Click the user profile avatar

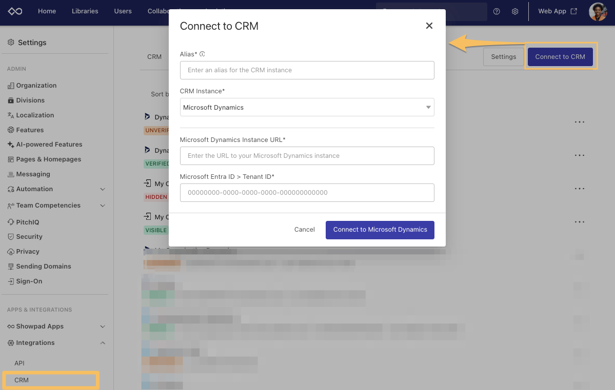click(x=598, y=11)
